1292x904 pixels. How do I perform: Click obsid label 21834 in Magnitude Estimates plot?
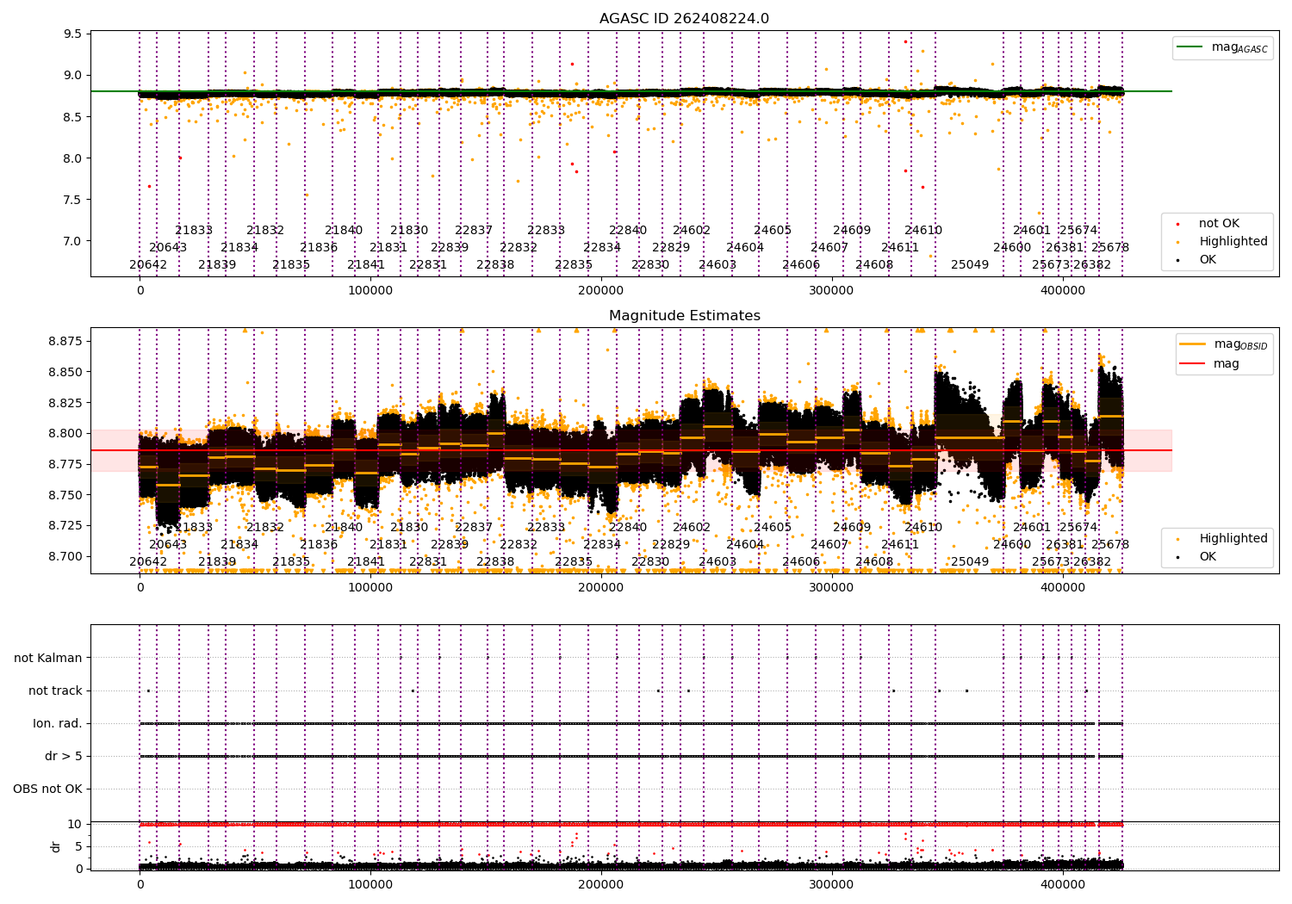click(x=239, y=545)
